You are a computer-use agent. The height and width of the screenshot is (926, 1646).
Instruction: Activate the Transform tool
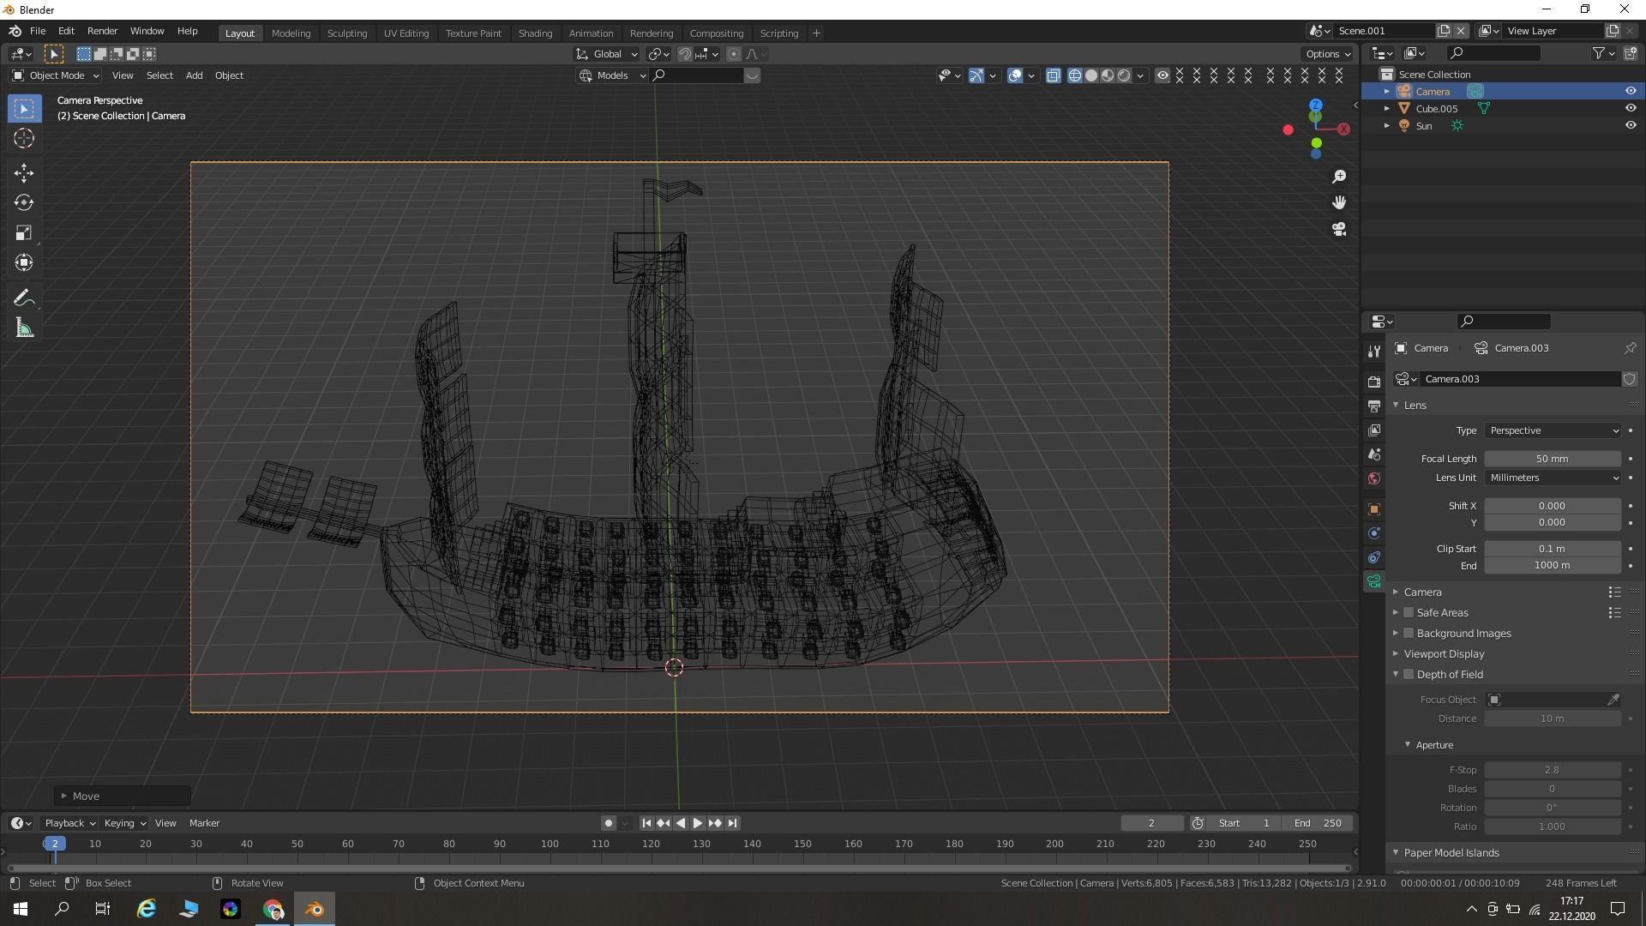coord(24,262)
